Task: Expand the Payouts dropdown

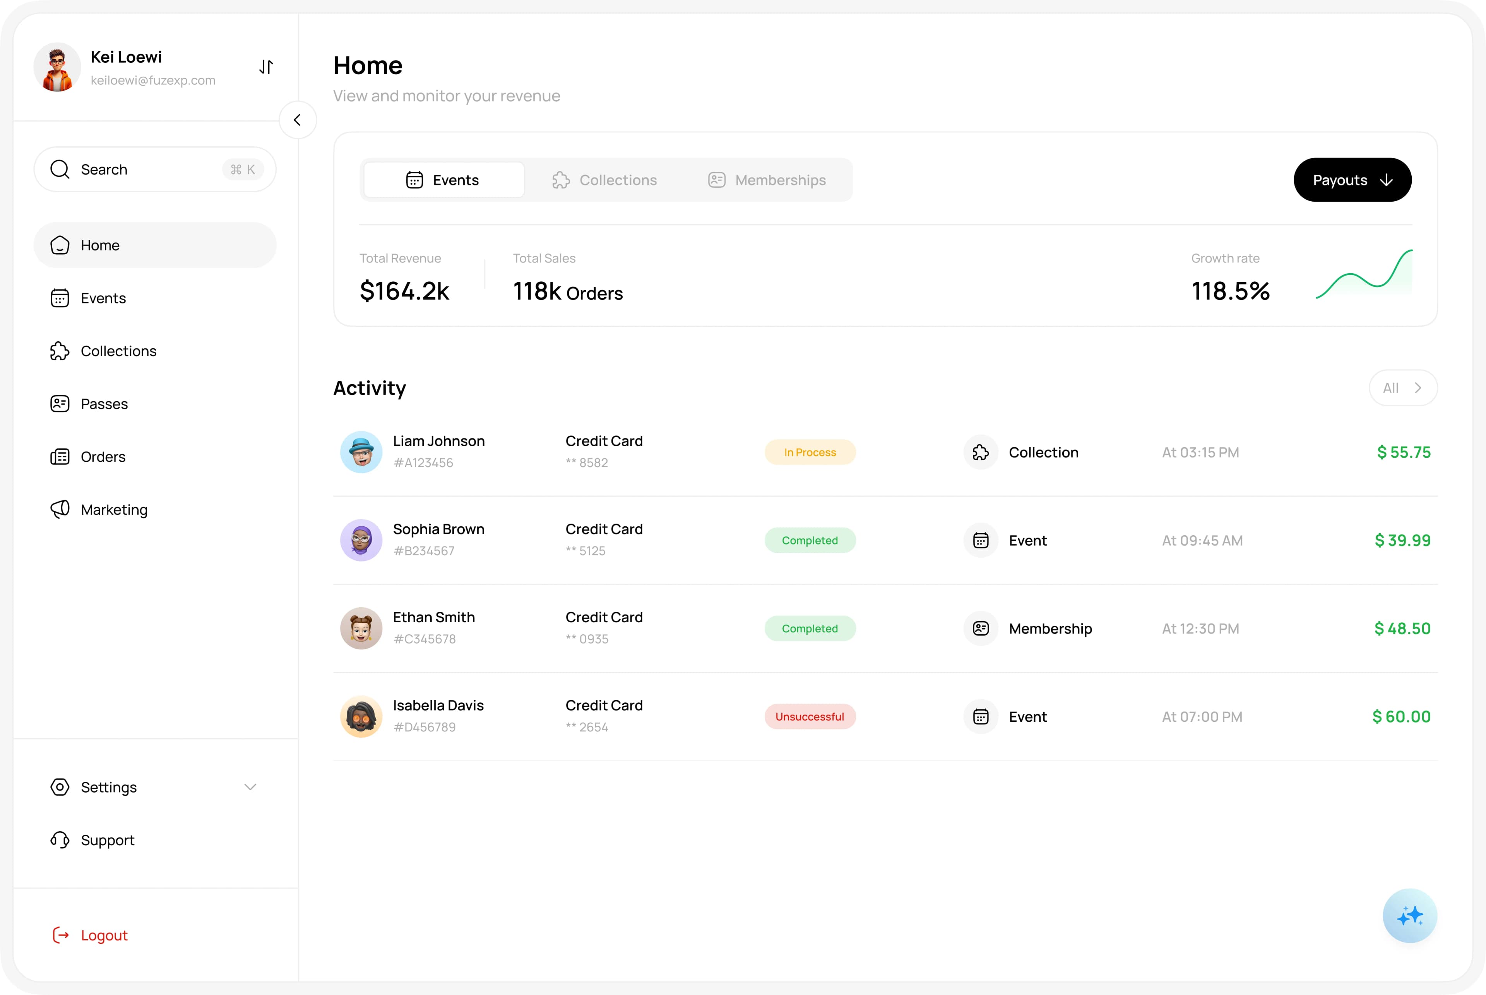Action: click(x=1352, y=180)
